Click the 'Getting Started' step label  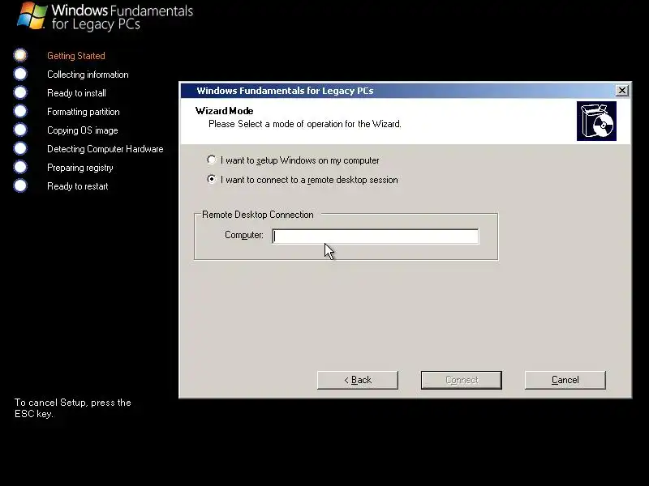click(76, 56)
